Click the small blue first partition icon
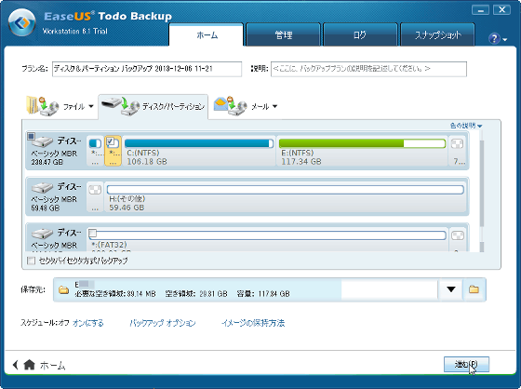521x389 pixels. (x=95, y=143)
